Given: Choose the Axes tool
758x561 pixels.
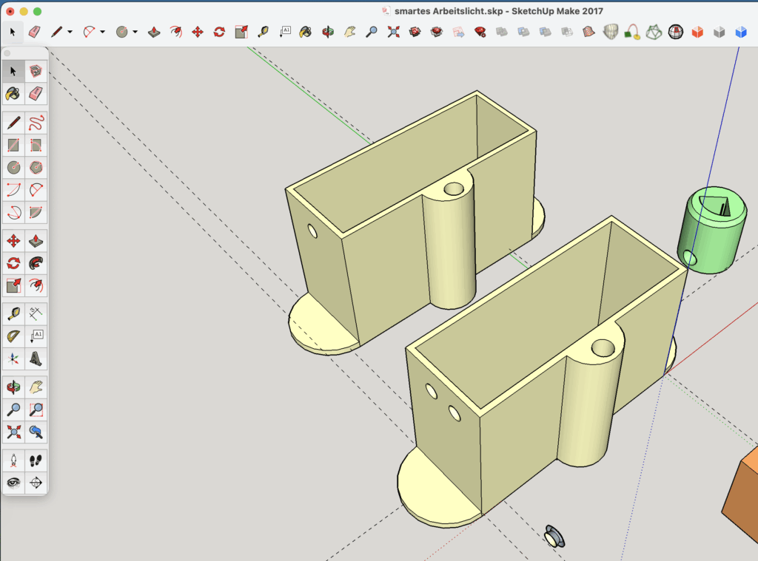Looking at the screenshot, I should (x=13, y=360).
